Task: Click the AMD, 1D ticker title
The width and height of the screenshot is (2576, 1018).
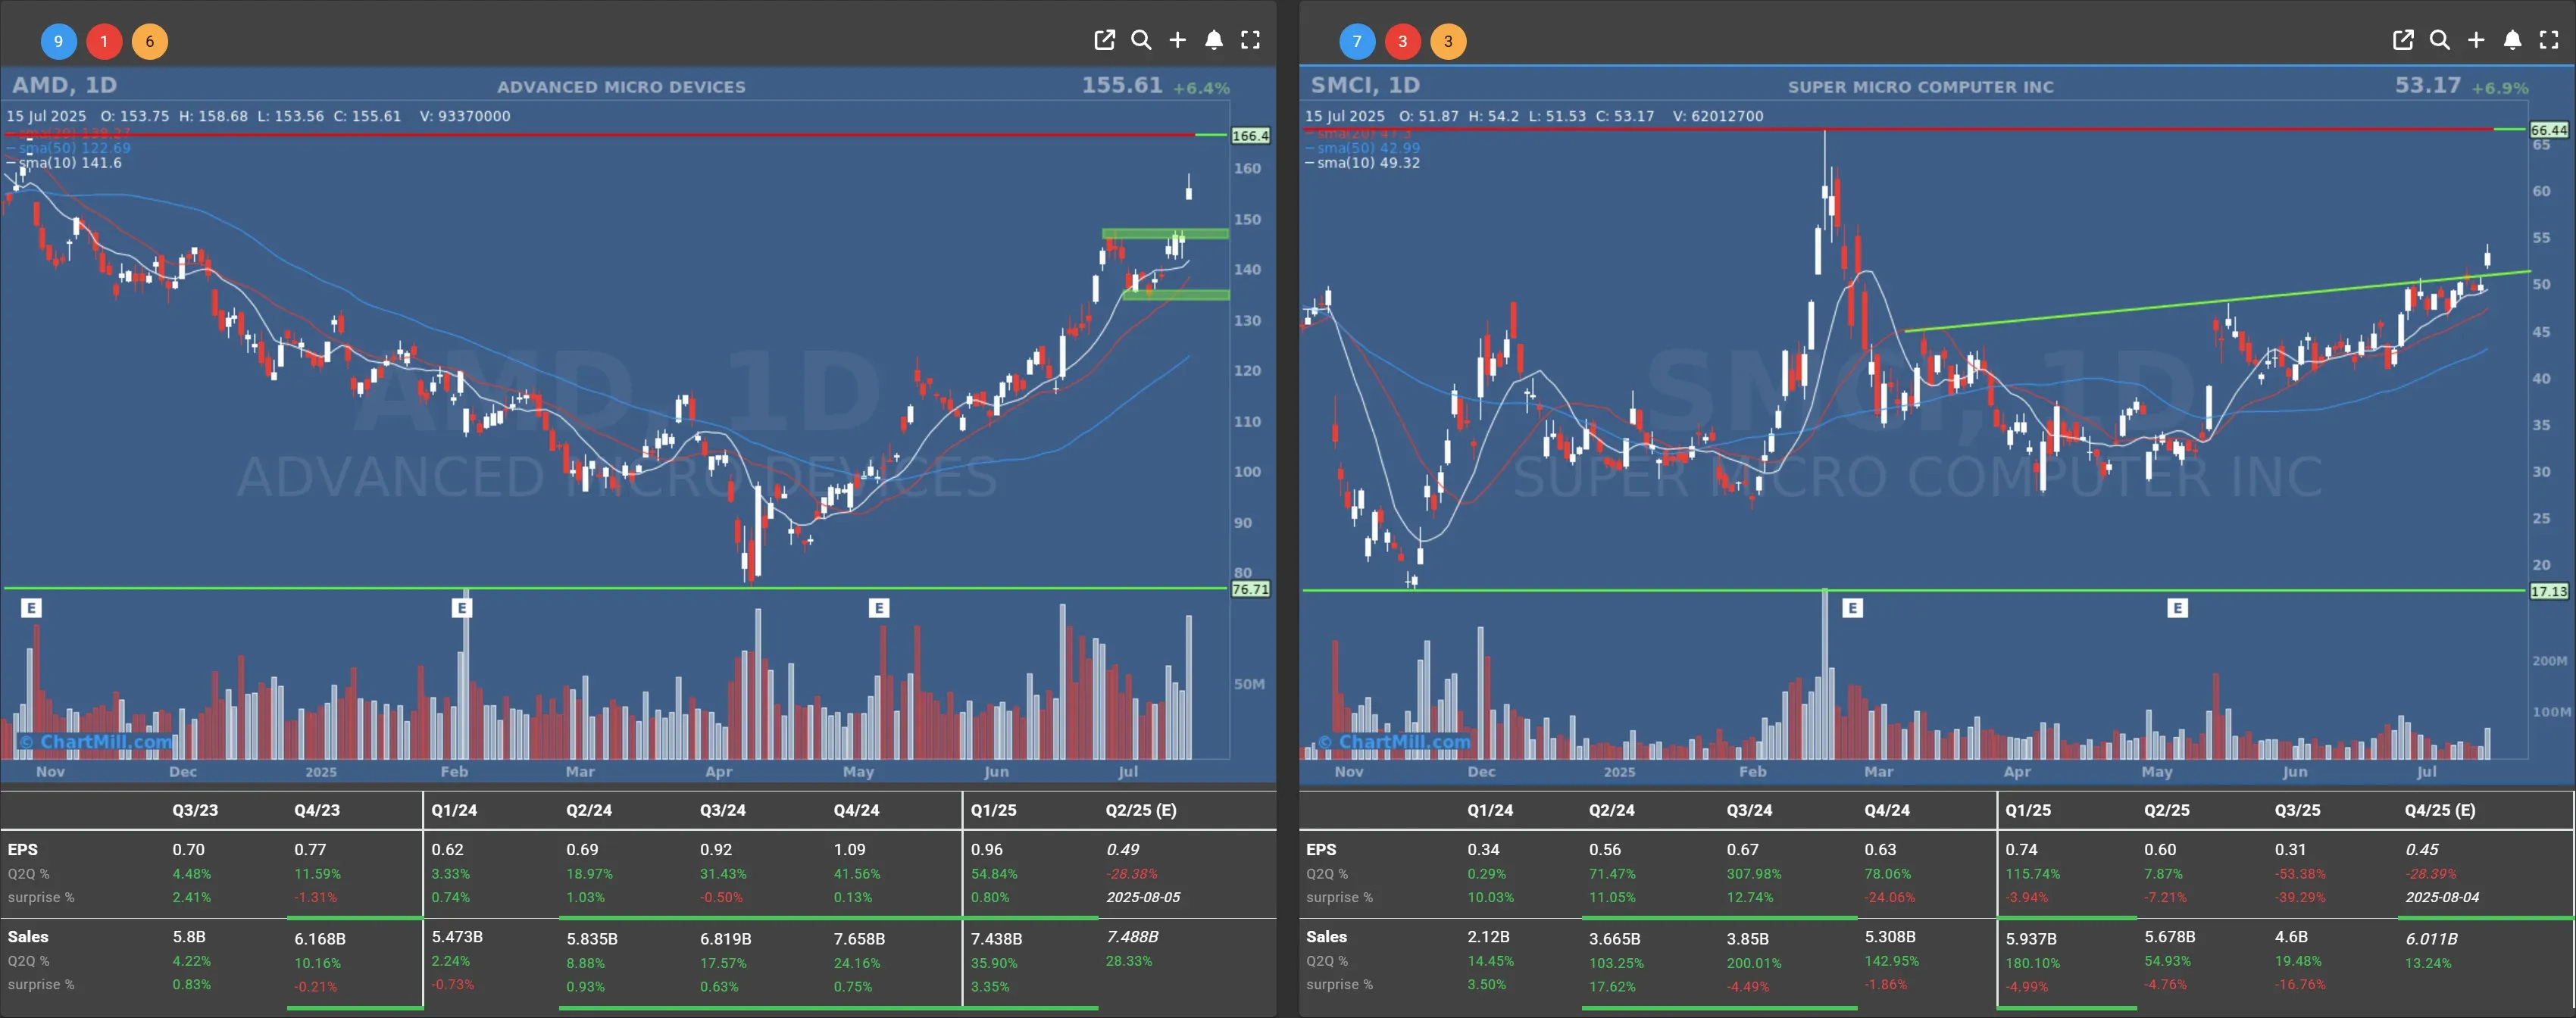Action: [x=65, y=85]
